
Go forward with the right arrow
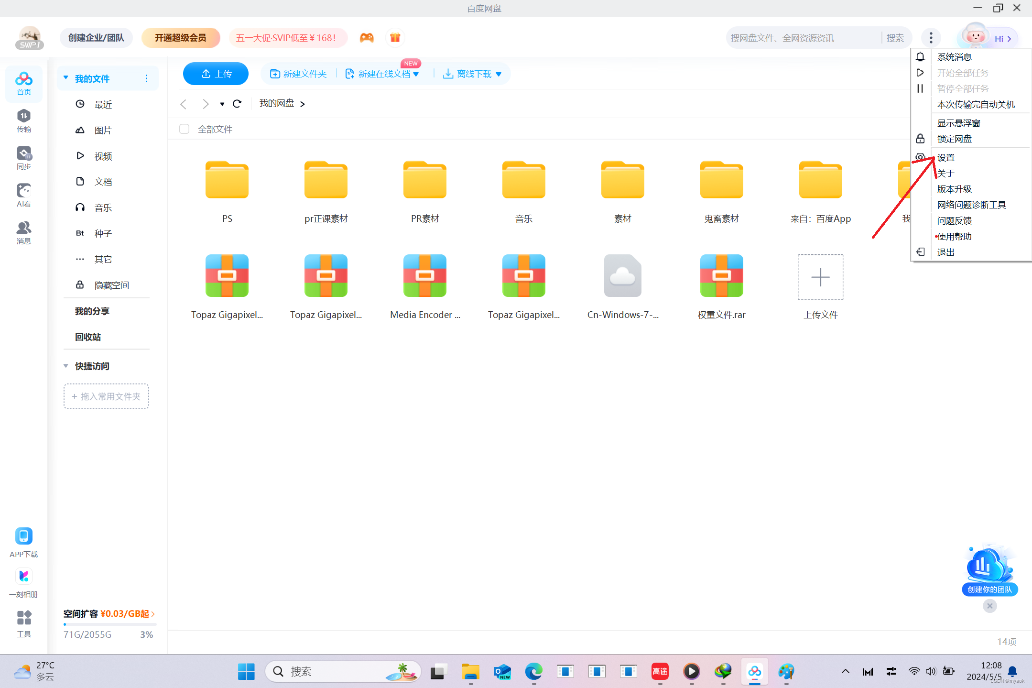coord(206,104)
